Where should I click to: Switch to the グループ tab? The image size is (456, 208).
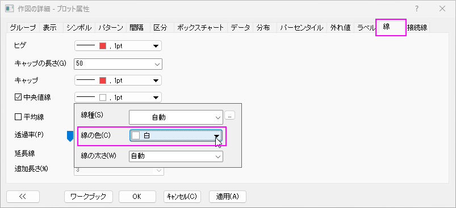pyautogui.click(x=23, y=28)
